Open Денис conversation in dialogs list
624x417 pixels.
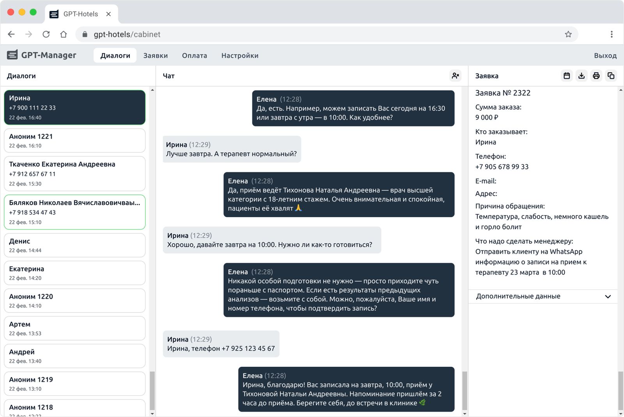coord(74,245)
